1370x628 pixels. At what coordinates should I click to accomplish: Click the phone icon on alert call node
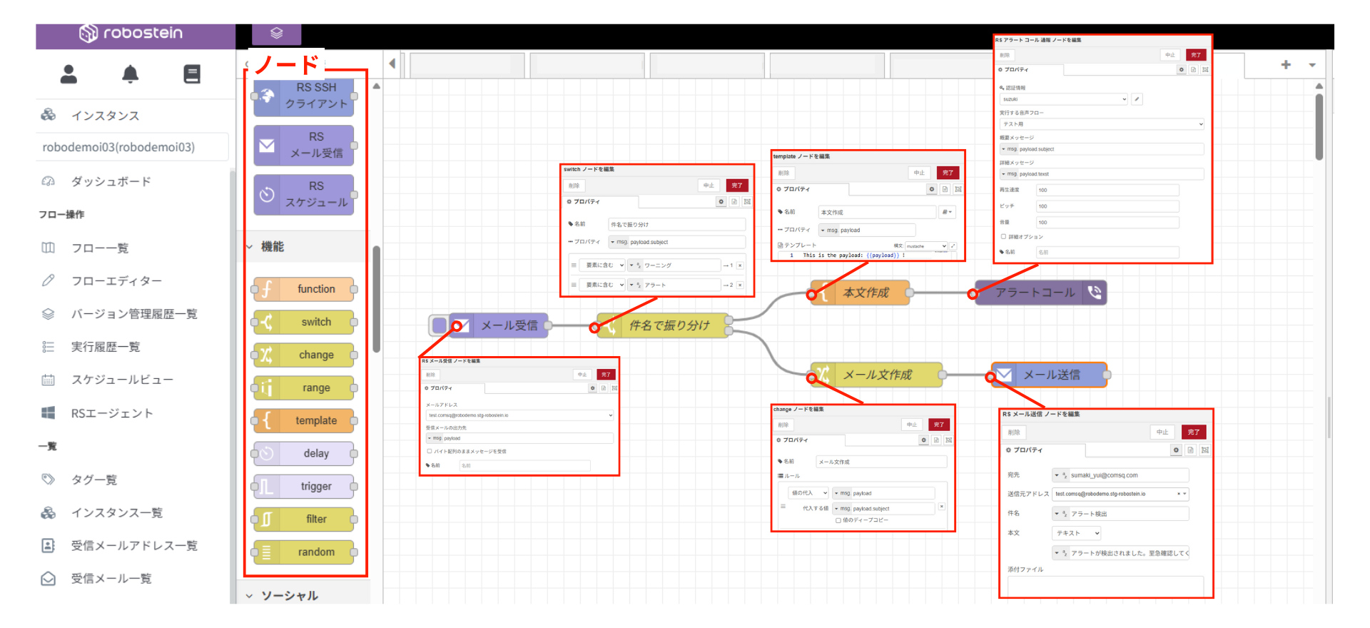pos(1095,293)
